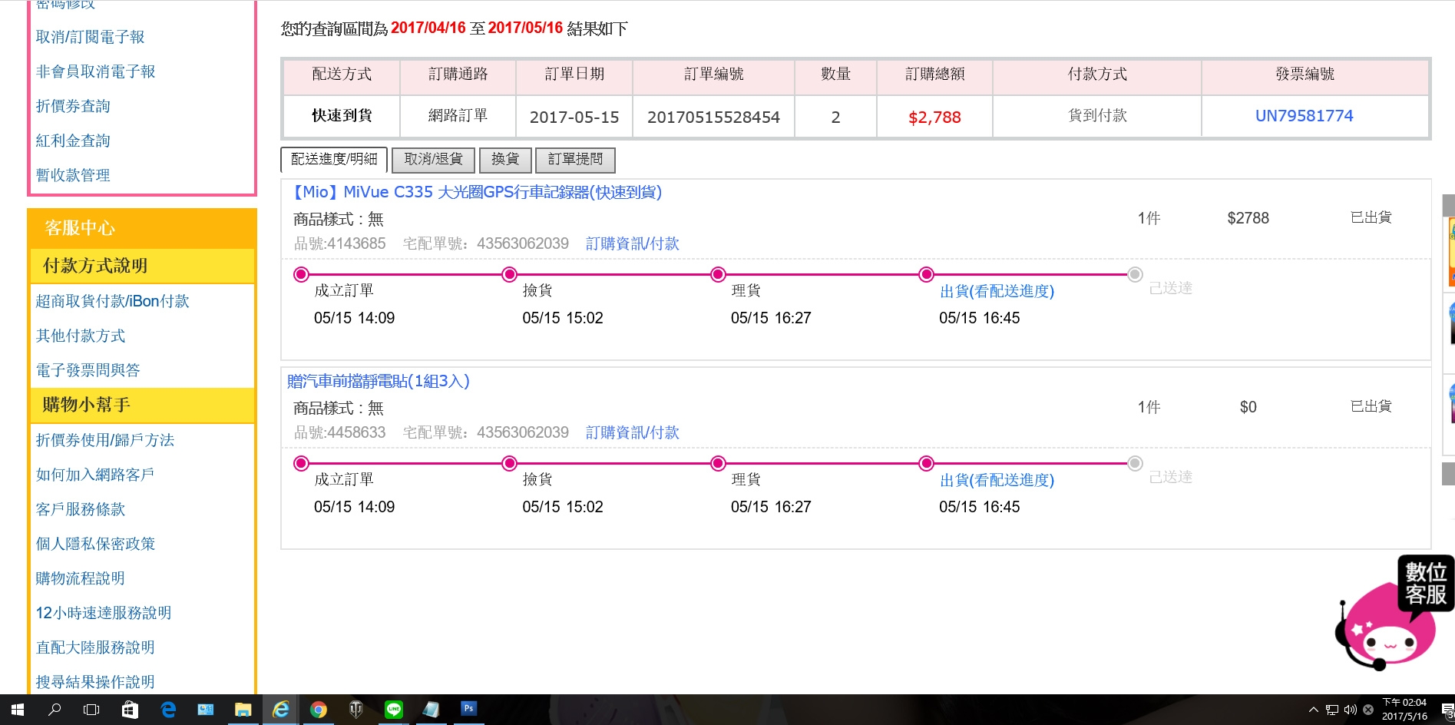Image resolution: width=1455 pixels, height=725 pixels.
Task: Click the 客服中心 panel header
Action: pyautogui.click(x=142, y=228)
